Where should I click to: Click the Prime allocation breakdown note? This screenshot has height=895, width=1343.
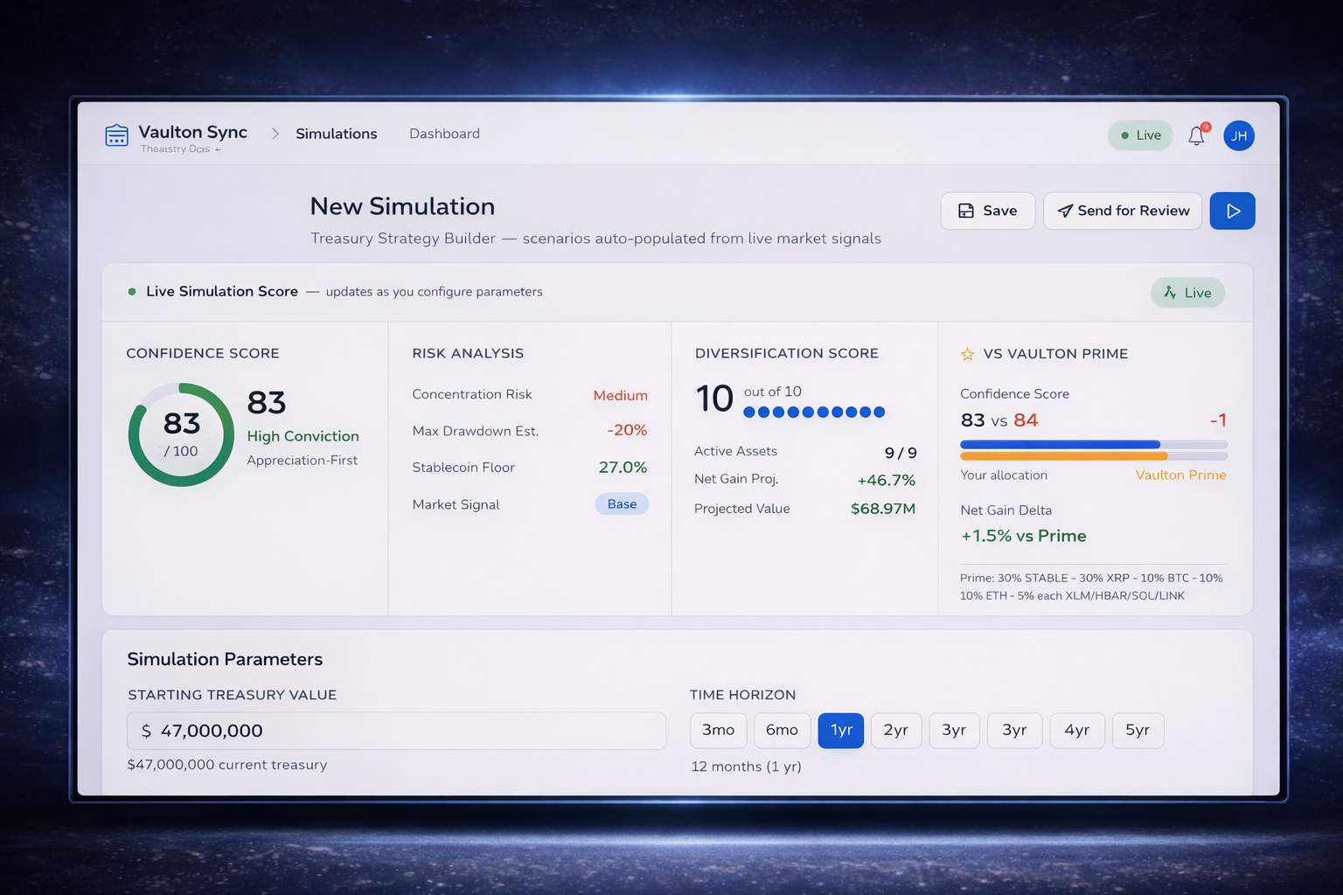click(1091, 586)
